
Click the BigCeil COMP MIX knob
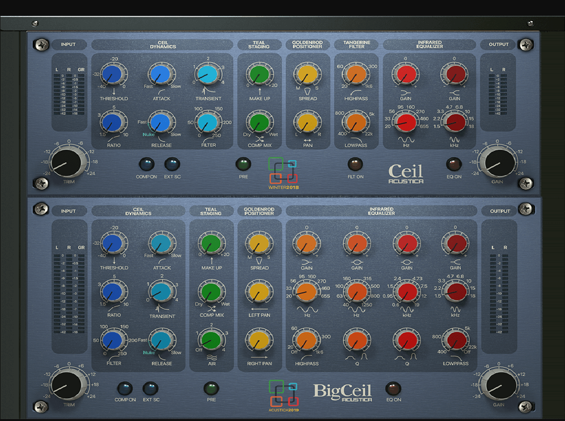coord(211,291)
